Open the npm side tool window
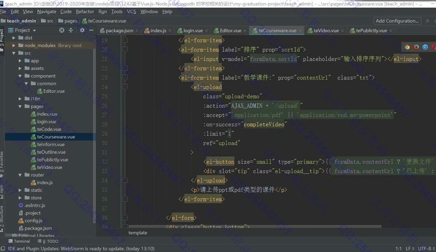Screen dimensions: 436x252 coord(2,191)
